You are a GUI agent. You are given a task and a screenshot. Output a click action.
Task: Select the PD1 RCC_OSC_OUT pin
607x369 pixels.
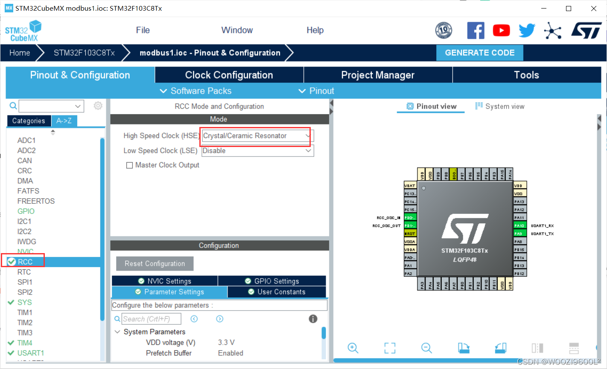click(410, 226)
